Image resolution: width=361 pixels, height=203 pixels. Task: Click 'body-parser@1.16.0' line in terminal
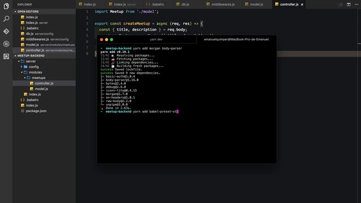pyautogui.click(x=122, y=80)
